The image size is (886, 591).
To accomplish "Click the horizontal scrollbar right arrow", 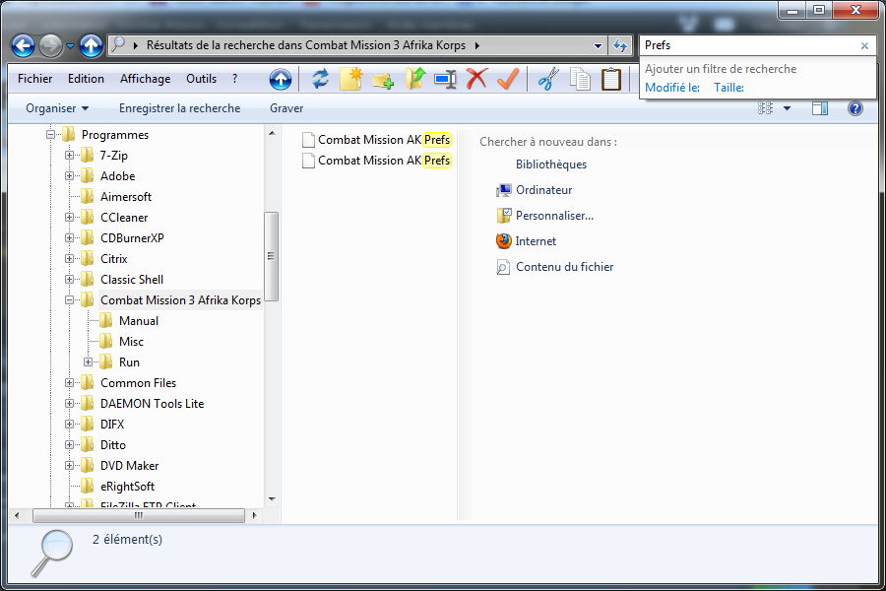I will pos(254,515).
